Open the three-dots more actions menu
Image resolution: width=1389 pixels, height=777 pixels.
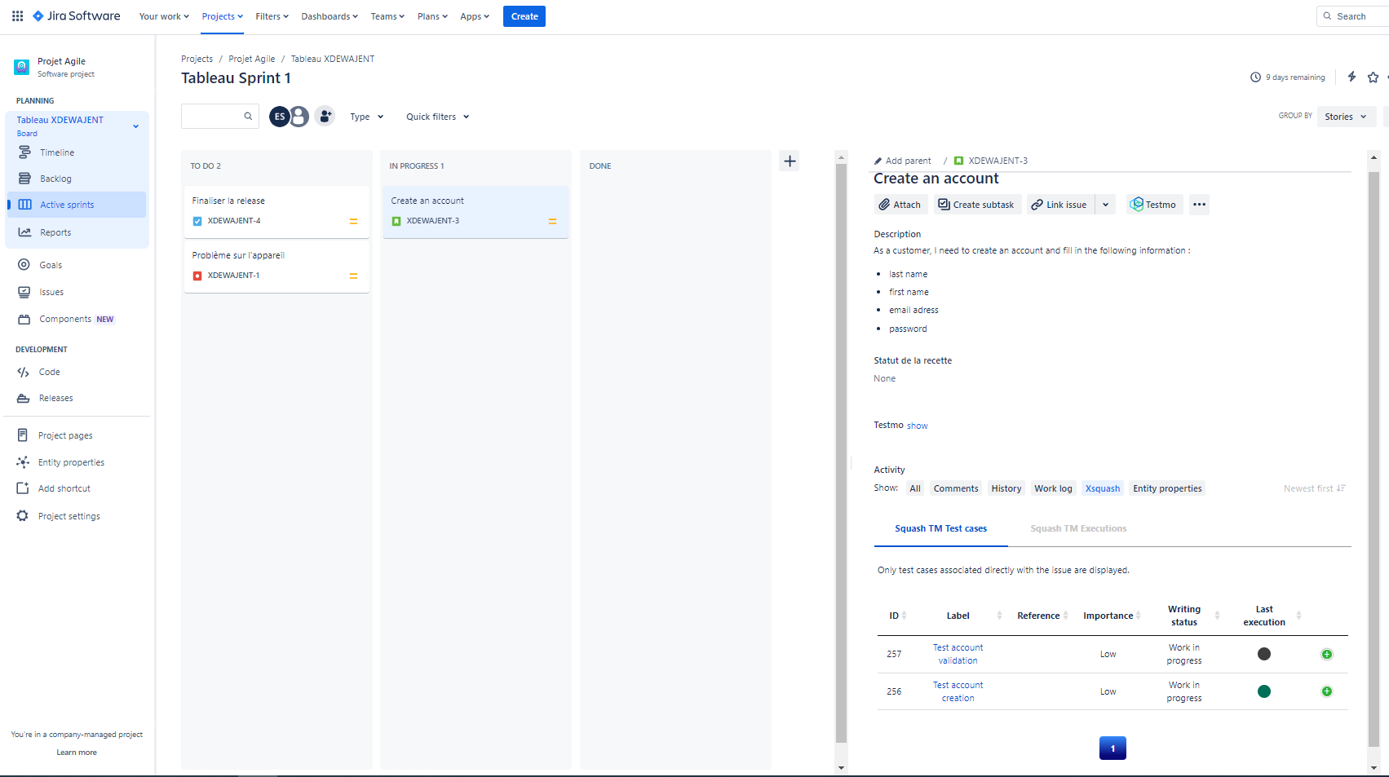[x=1198, y=205]
